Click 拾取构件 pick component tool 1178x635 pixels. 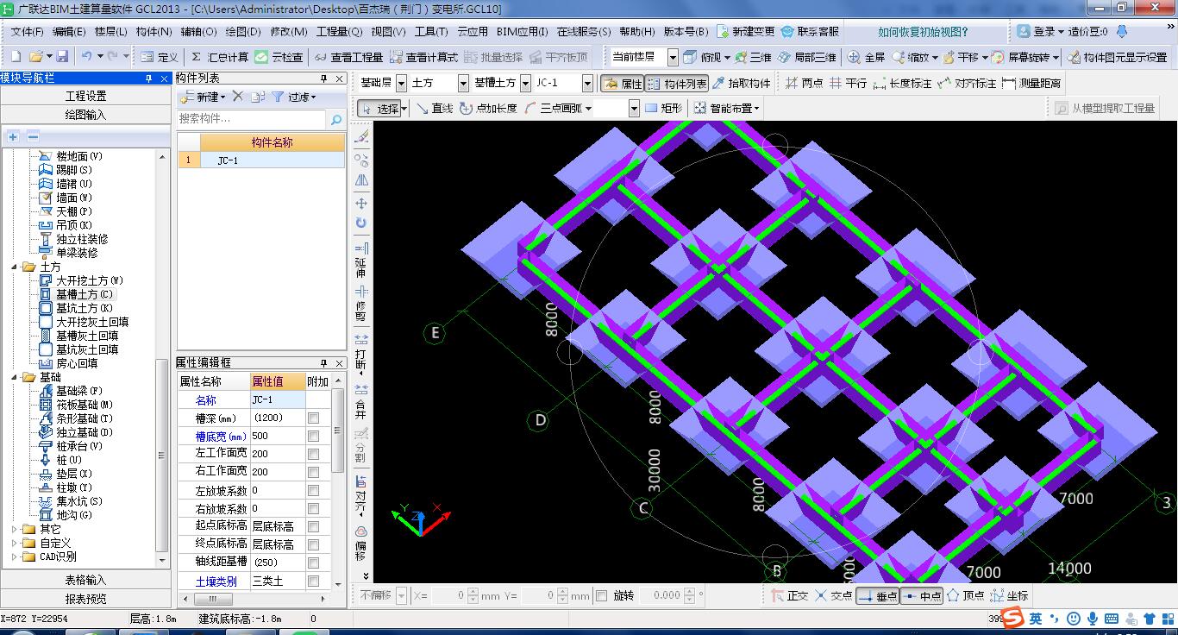click(x=741, y=84)
